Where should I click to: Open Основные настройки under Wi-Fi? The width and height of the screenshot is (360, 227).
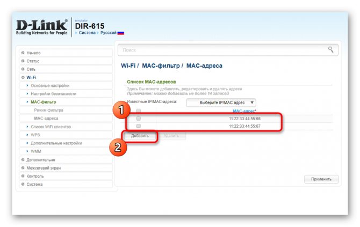point(66,85)
